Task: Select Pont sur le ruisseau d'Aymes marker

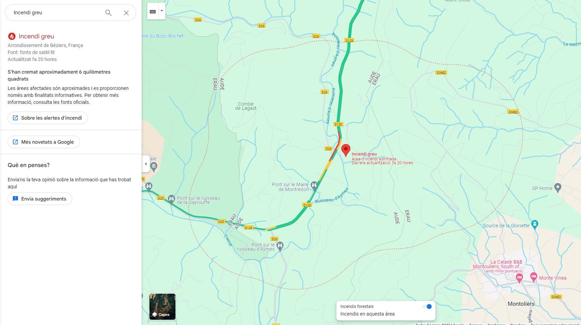Action: pyautogui.click(x=280, y=245)
